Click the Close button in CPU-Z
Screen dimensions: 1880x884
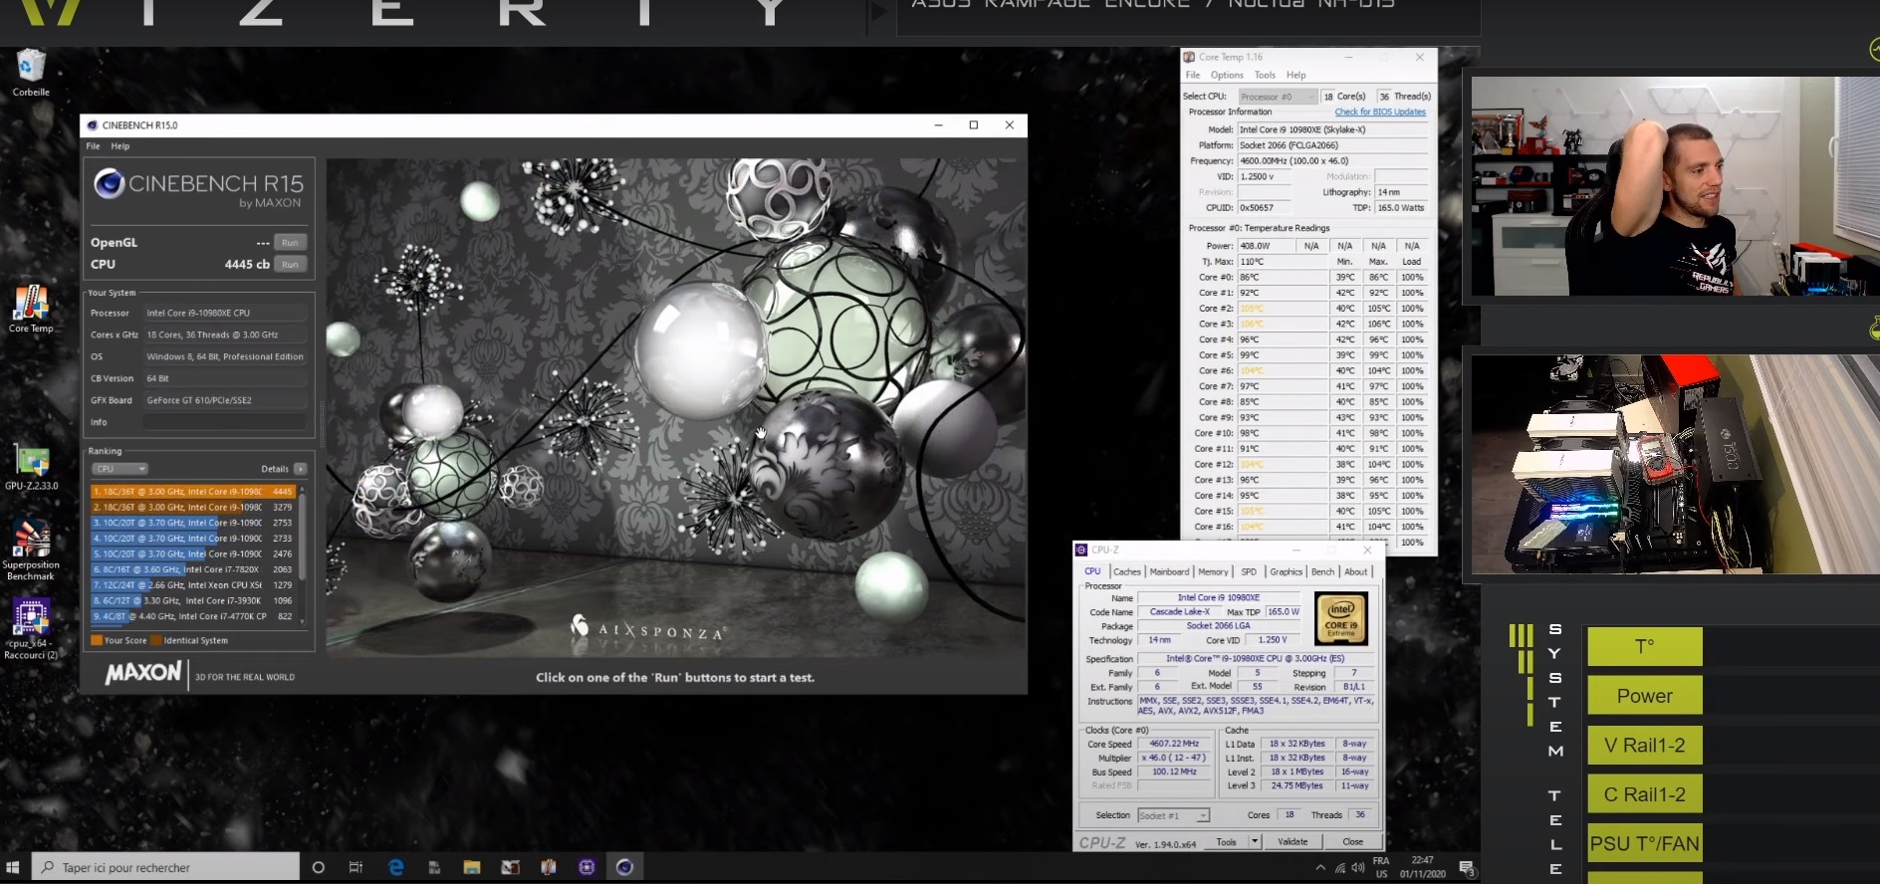[x=1352, y=842]
